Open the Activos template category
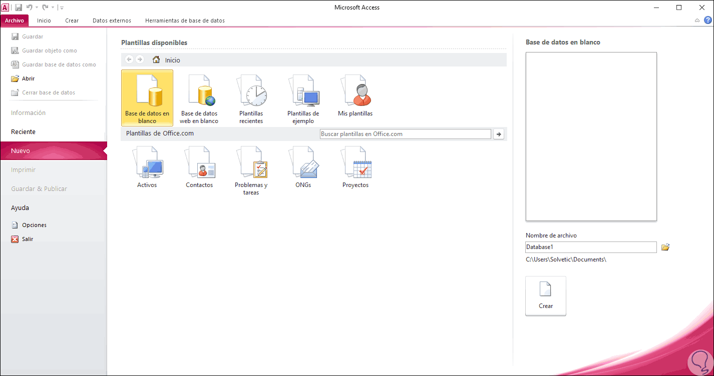Viewport: 714px width, 376px height. (147, 168)
